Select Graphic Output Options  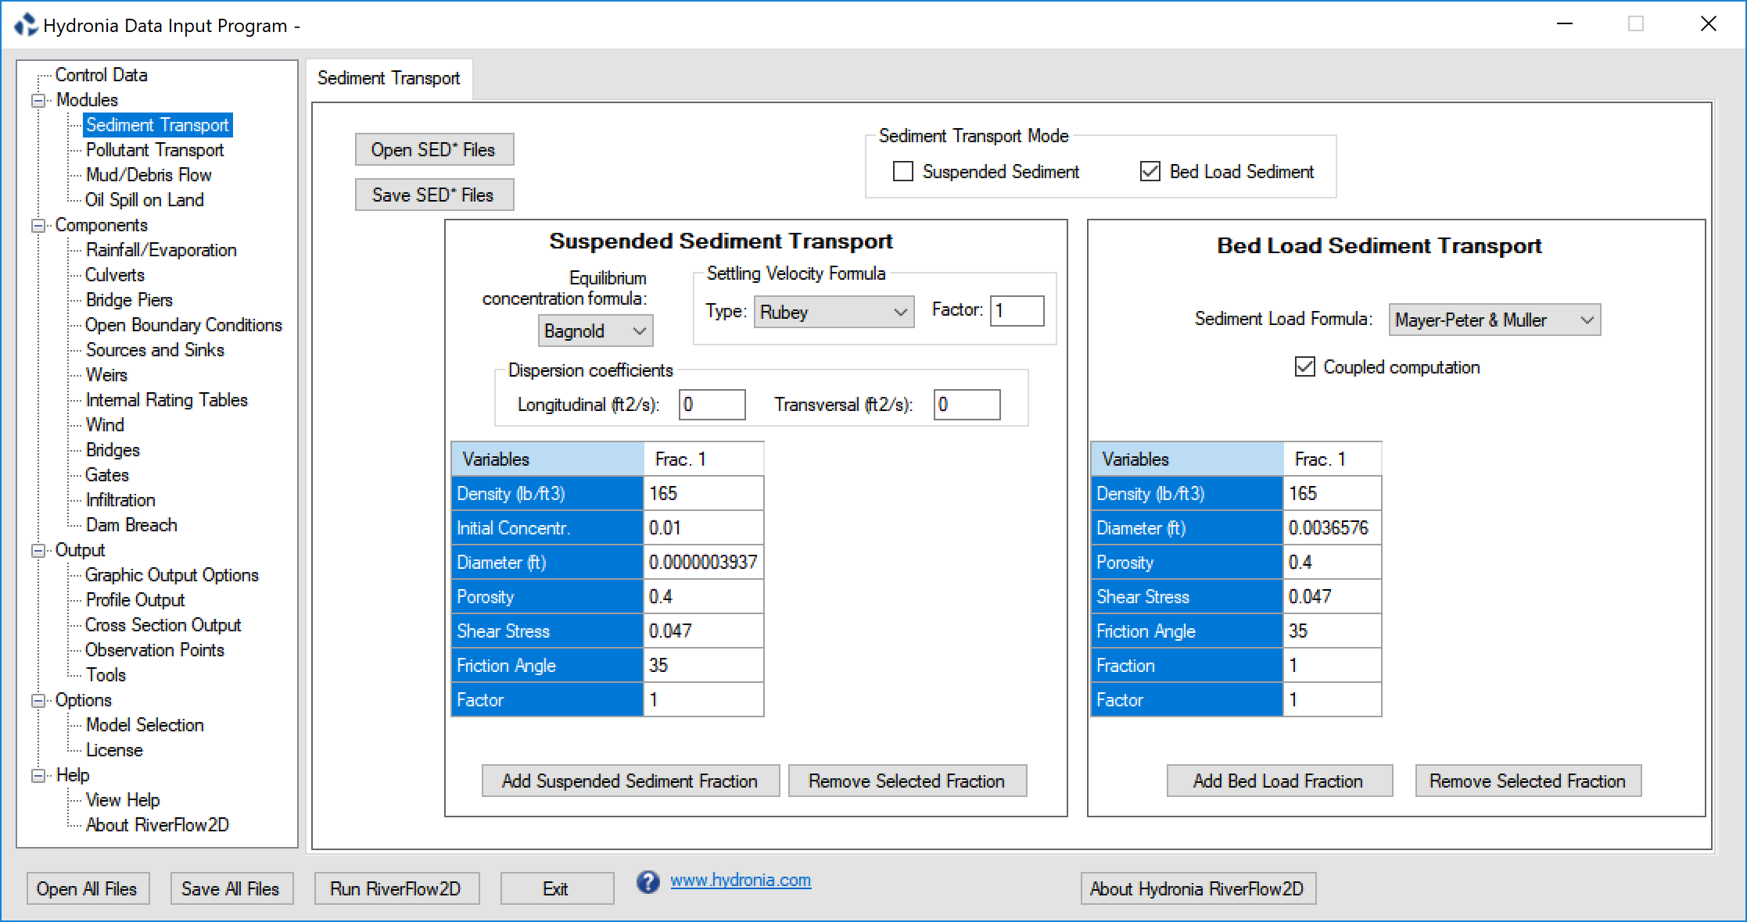[x=172, y=575]
